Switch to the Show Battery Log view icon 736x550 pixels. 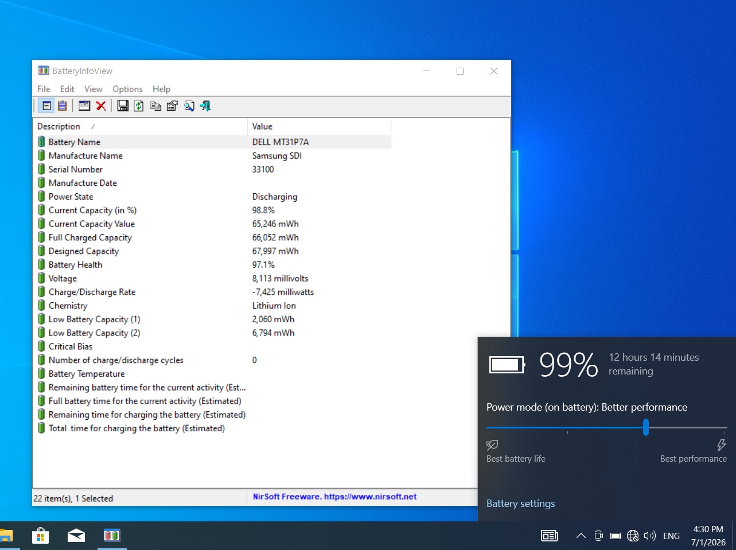63,106
